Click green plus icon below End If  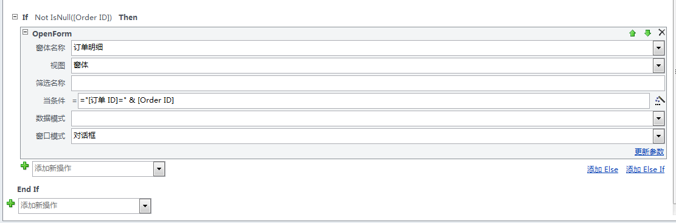pos(11,203)
